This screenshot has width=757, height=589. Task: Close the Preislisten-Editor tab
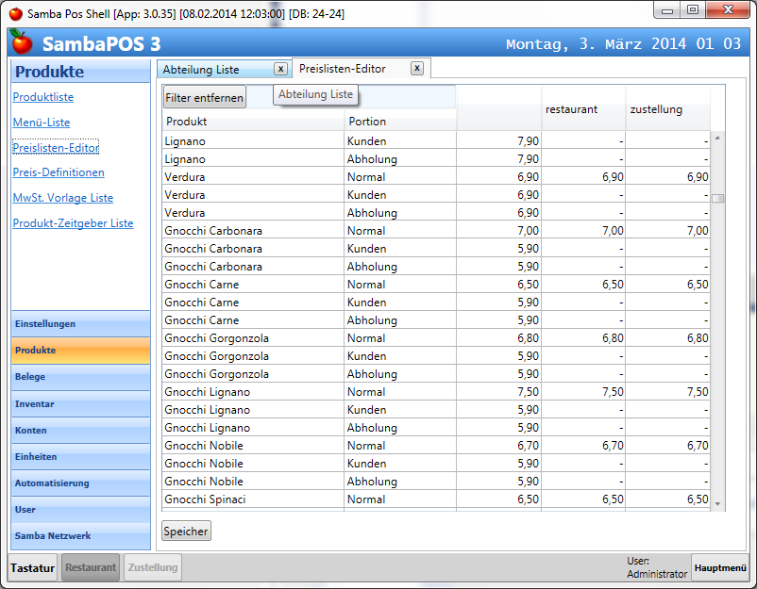coord(417,68)
